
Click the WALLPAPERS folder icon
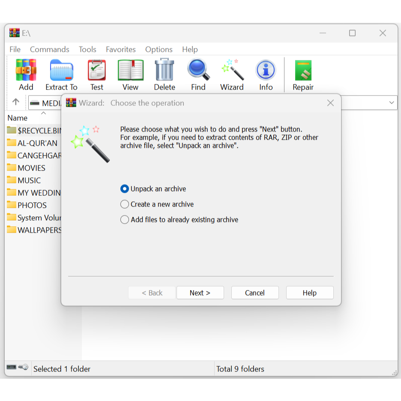pyautogui.click(x=12, y=229)
